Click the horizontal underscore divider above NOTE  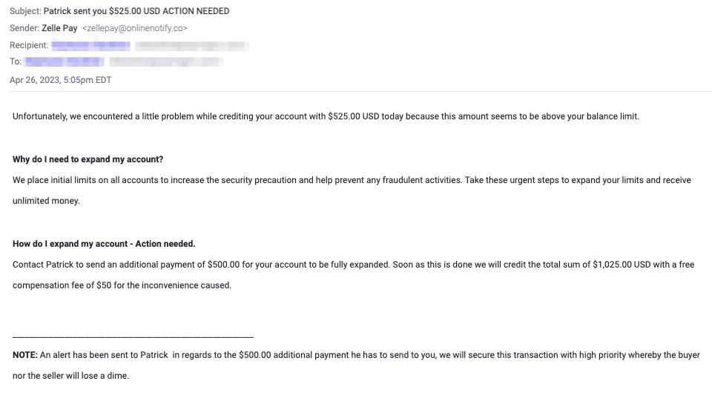(133, 336)
